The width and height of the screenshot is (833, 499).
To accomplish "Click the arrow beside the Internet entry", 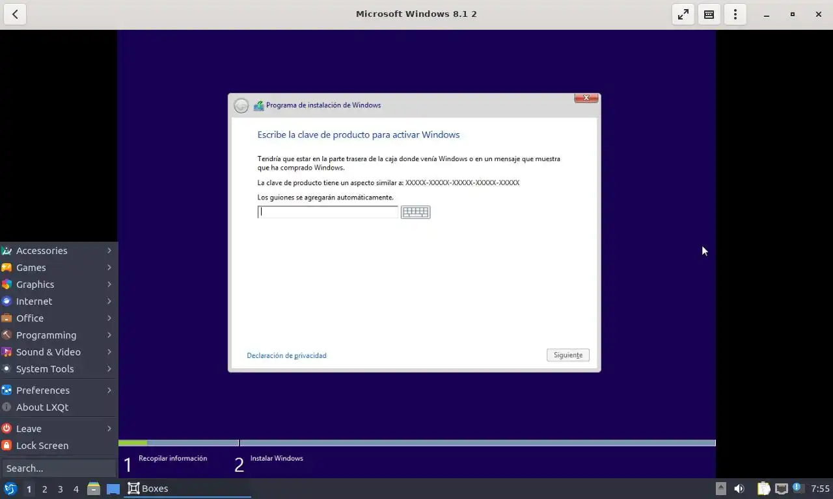I will tap(109, 301).
